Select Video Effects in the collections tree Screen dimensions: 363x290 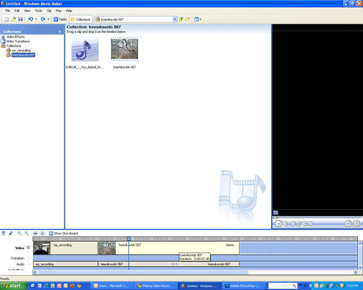(15, 37)
